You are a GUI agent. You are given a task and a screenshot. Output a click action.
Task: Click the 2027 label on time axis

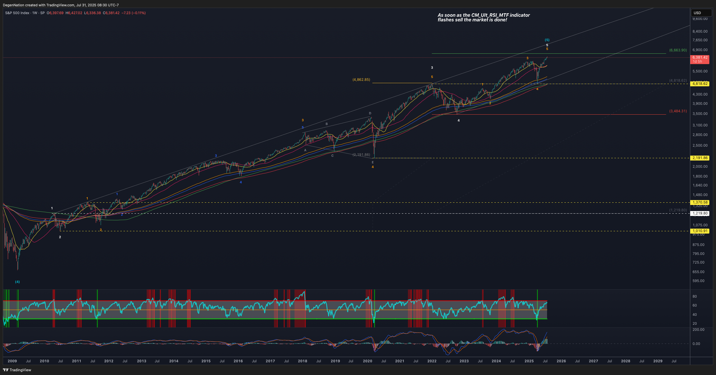click(593, 361)
